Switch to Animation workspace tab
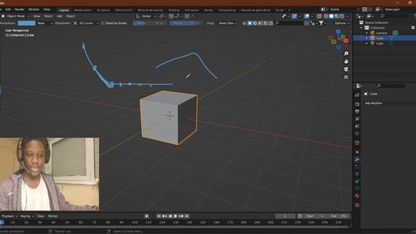 tap(192, 10)
